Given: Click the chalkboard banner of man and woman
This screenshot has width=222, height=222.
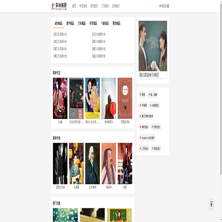Looking at the screenshot, I should pos(153,46).
